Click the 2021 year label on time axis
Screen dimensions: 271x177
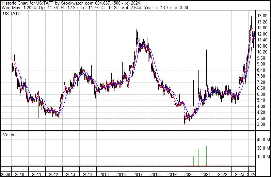click(206, 174)
